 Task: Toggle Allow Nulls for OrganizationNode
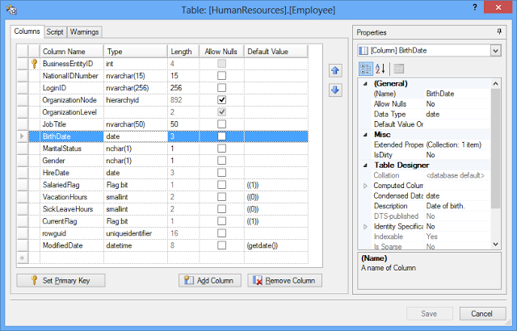point(221,99)
